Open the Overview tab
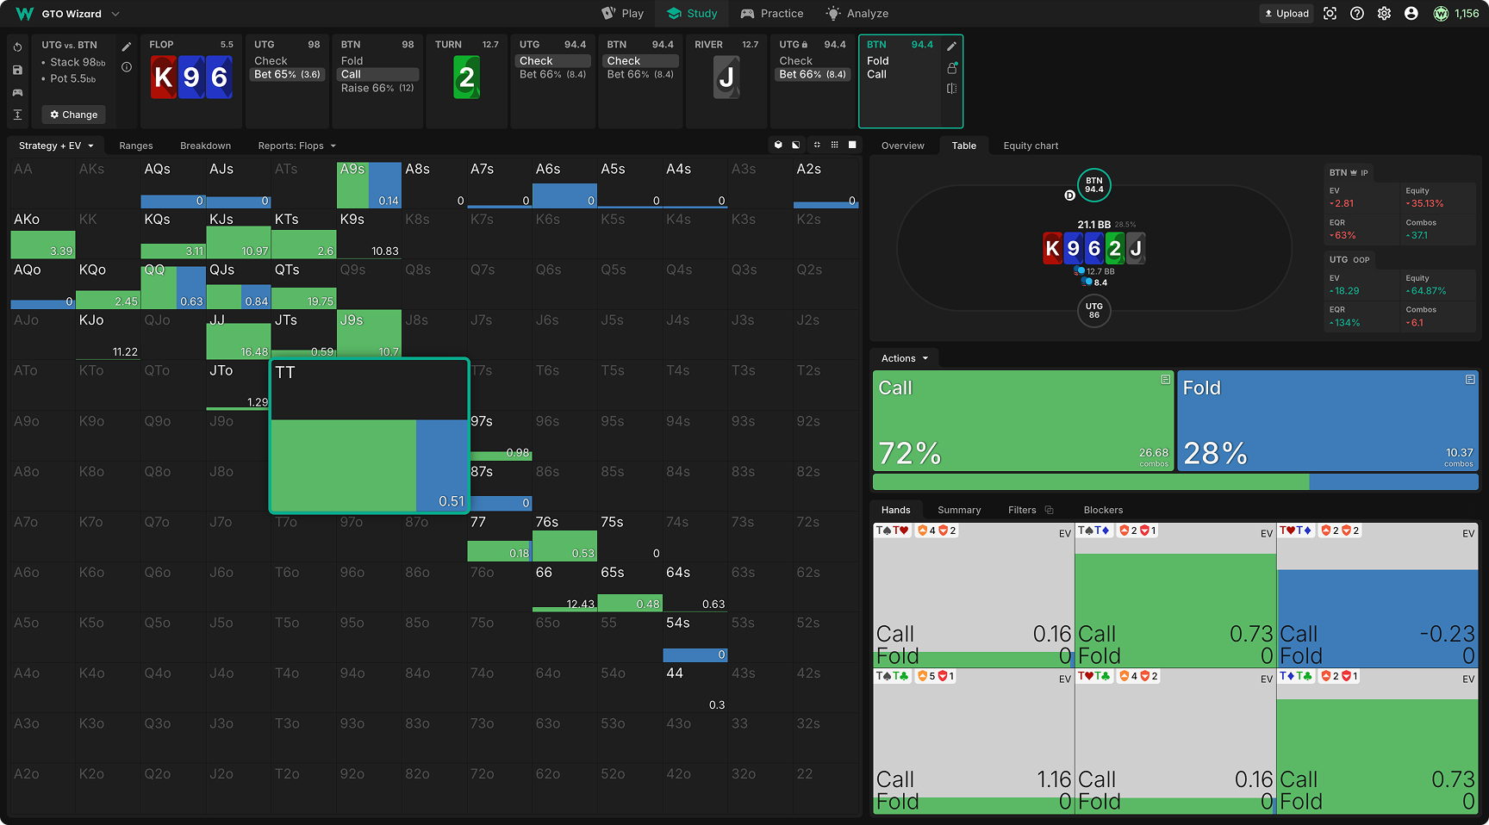Viewport: 1489px width, 825px height. click(902, 146)
